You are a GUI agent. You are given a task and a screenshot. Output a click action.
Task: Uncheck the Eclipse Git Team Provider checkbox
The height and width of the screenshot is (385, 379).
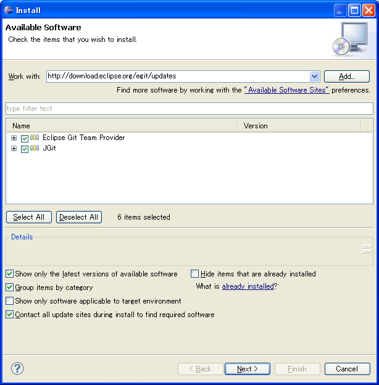(x=25, y=138)
